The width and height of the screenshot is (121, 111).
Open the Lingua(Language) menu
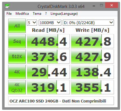pos(64,14)
